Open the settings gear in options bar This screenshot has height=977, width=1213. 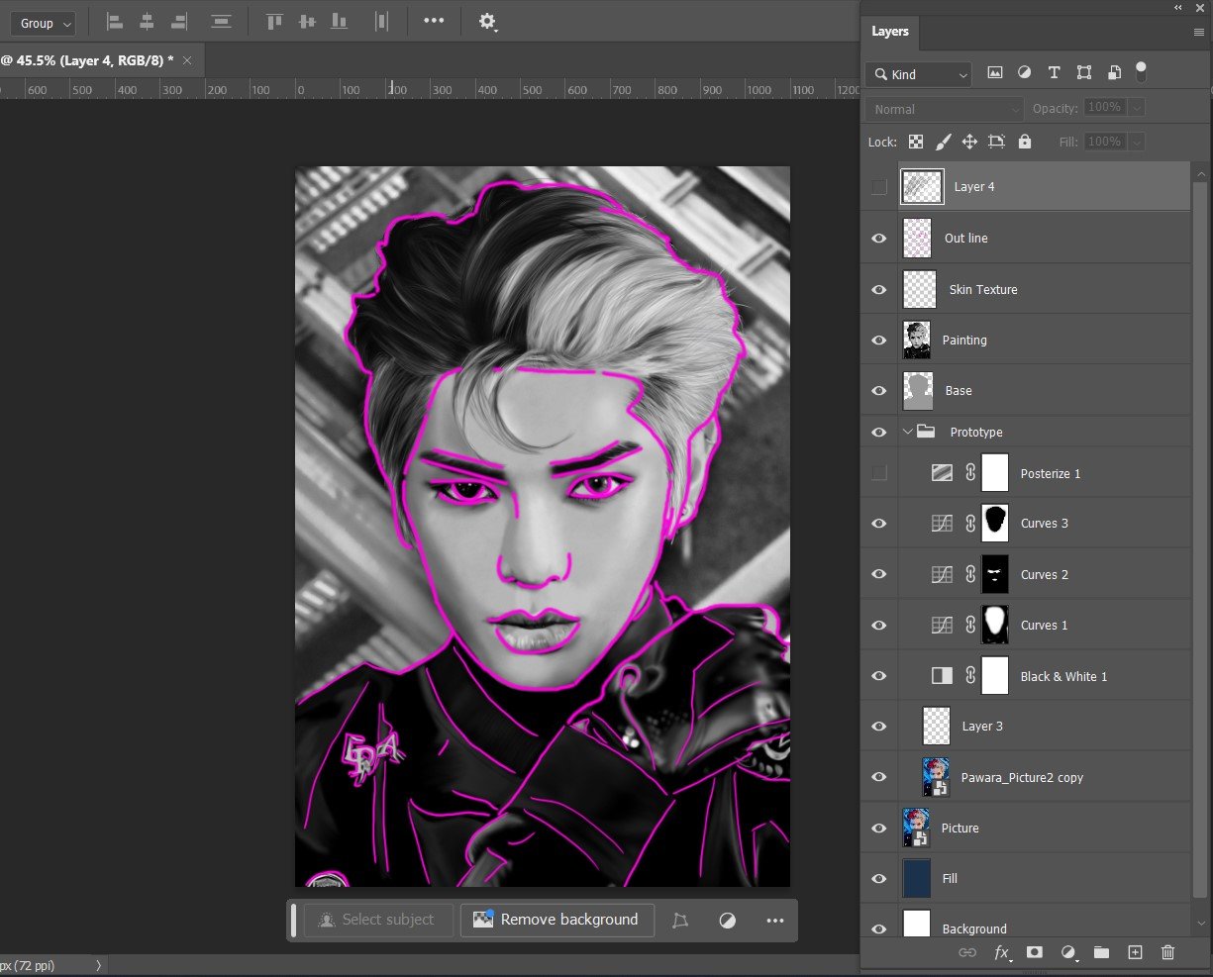487,22
